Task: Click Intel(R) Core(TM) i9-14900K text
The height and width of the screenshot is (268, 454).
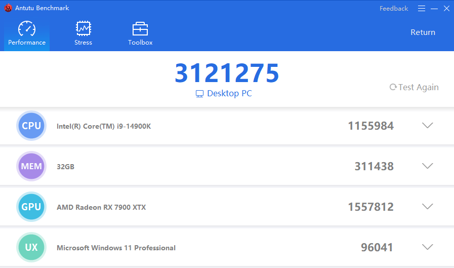Action: click(104, 126)
